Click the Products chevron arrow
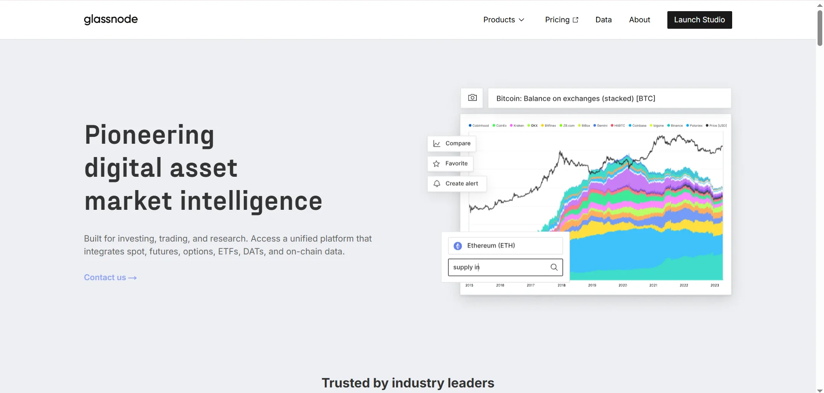The height and width of the screenshot is (393, 824). 521,20
